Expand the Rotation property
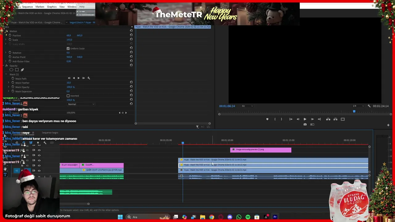Screen dimensions: 395x222 point(6,52)
